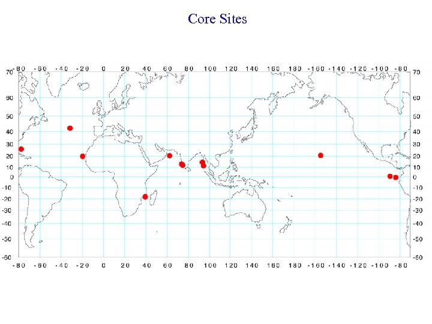Click top axis longitude label "-160"
Image resolution: width=432 pixels, height=324 pixels.
(316, 68)
